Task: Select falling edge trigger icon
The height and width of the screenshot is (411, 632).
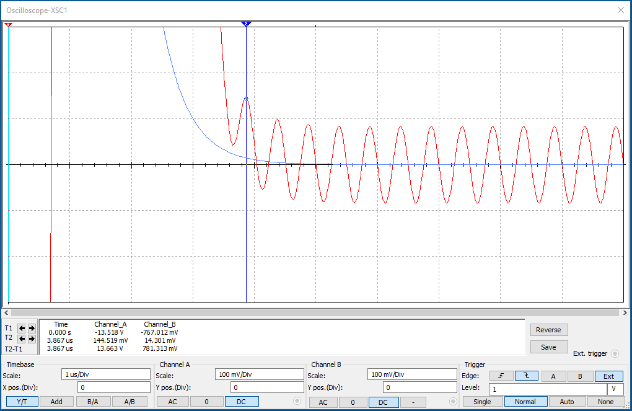Action: pyautogui.click(x=526, y=376)
